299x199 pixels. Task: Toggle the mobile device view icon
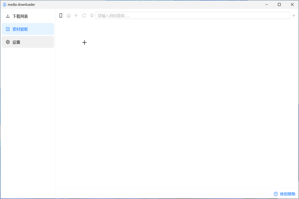click(x=61, y=15)
